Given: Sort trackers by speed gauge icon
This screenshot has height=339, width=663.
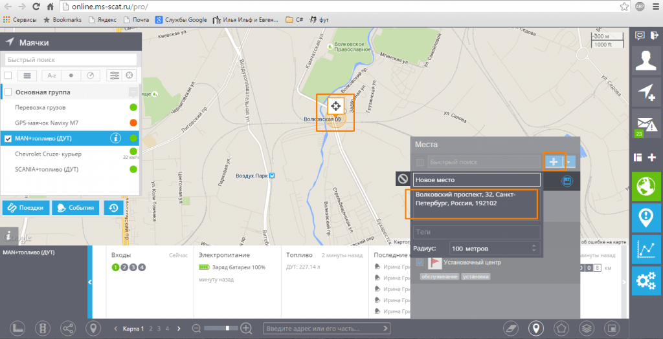Looking at the screenshot, I should tap(90, 76).
